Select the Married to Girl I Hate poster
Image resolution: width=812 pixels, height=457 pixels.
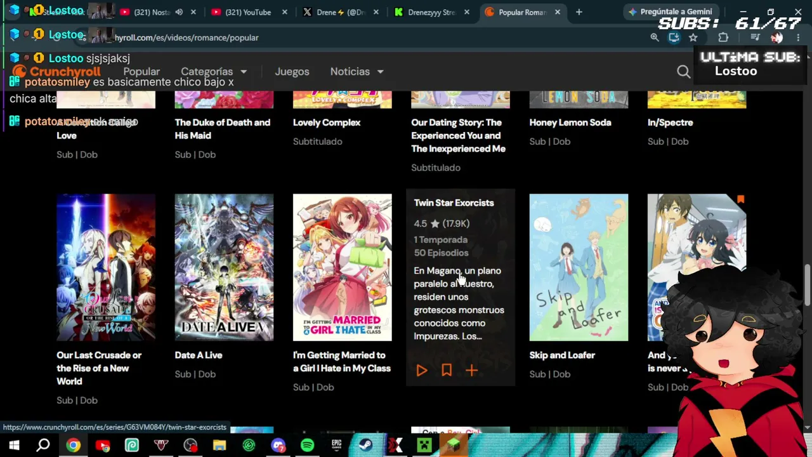(343, 267)
